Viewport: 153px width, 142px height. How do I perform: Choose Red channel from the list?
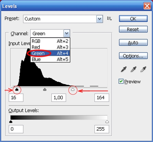pyautogui.click(x=50, y=47)
